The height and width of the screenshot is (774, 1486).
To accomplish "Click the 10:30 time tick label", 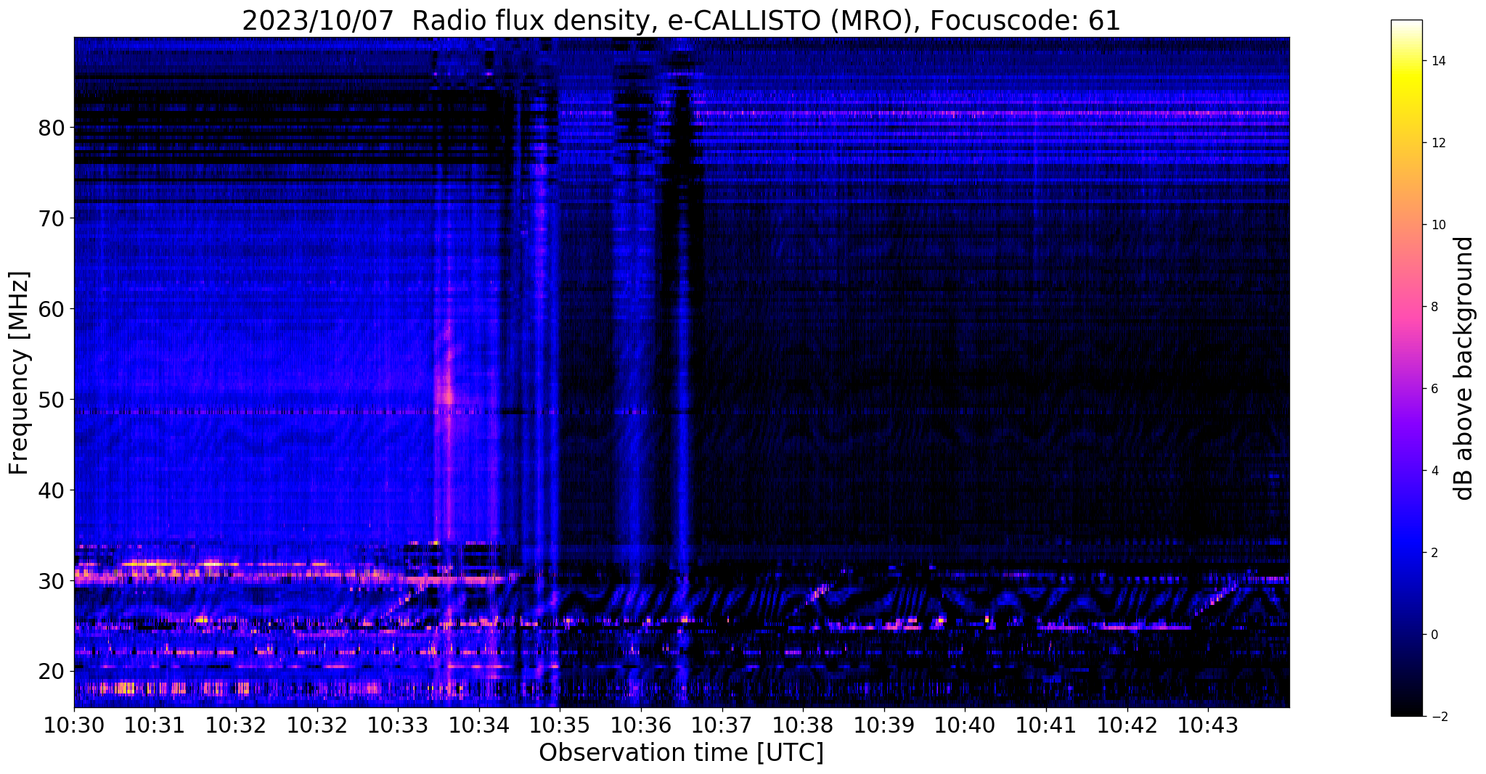I will click(74, 726).
